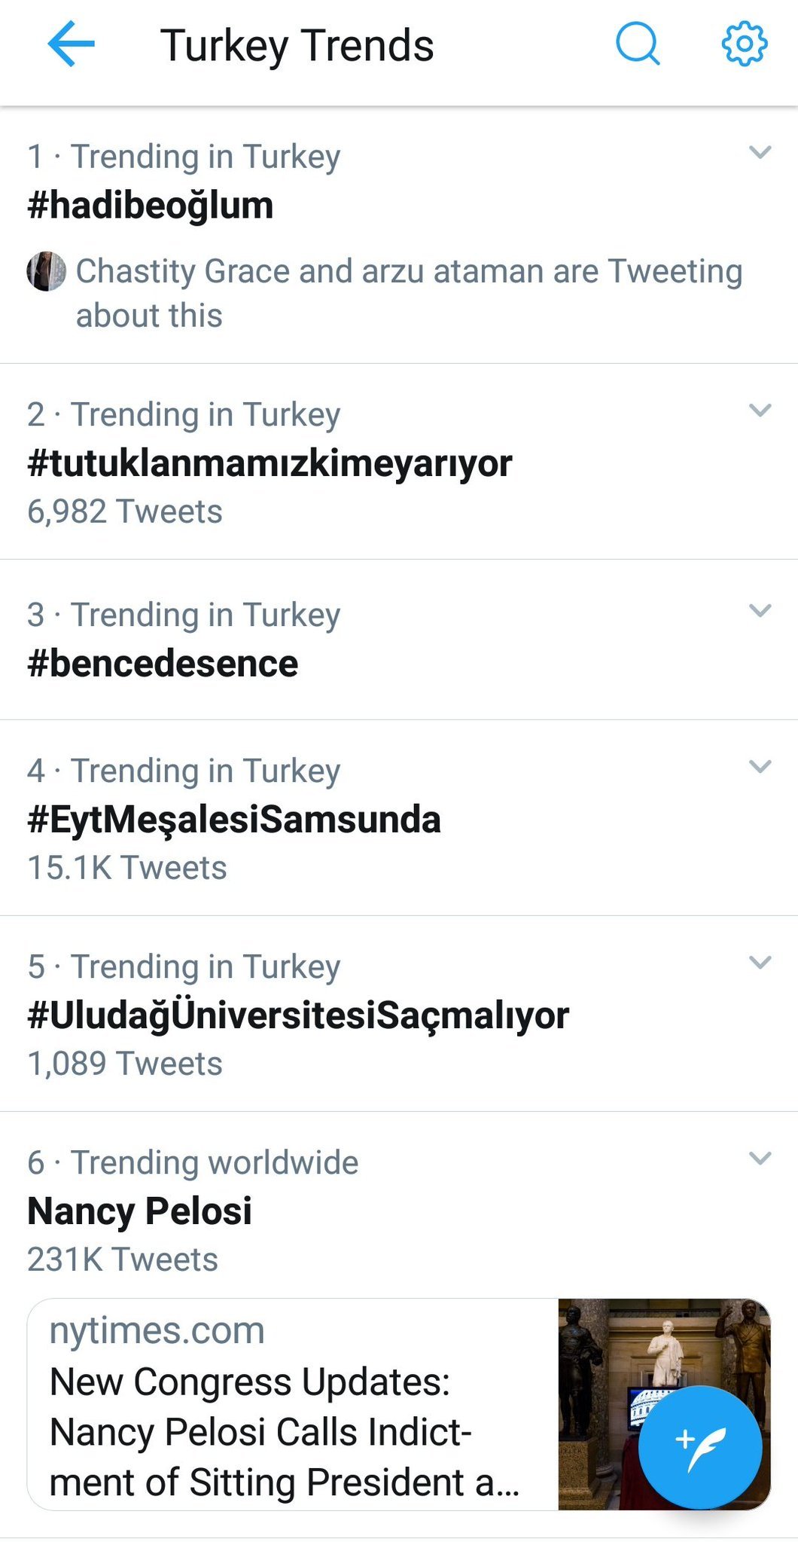The height and width of the screenshot is (1542, 798).
Task: View the #bencedesence trend
Action: click(163, 664)
